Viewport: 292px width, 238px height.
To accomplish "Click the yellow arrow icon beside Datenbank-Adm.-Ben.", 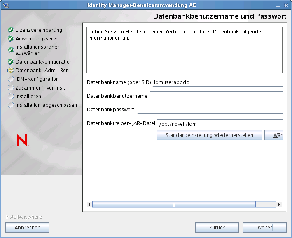I will coord(11,70).
